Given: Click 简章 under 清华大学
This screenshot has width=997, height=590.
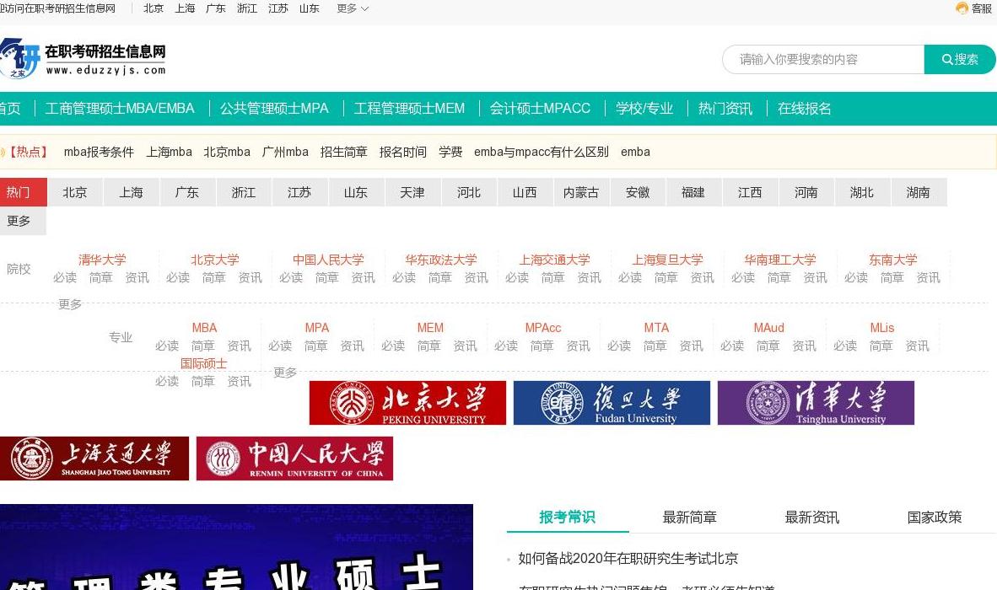Looking at the screenshot, I should [x=100, y=277].
